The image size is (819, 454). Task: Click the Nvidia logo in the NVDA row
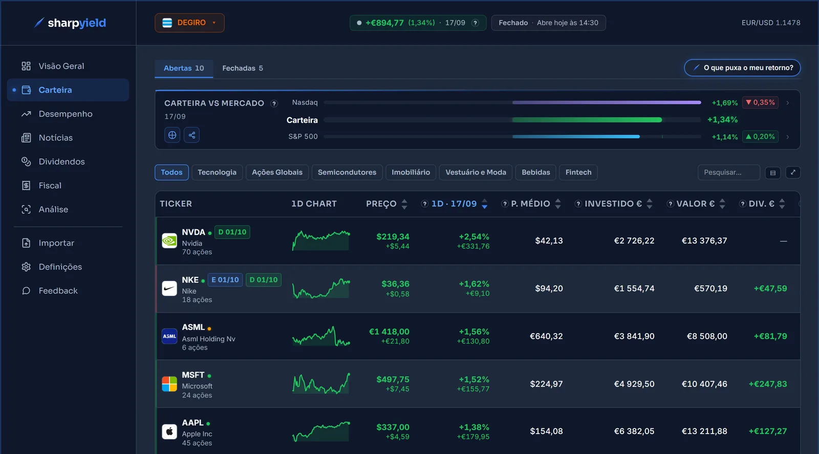(169, 241)
